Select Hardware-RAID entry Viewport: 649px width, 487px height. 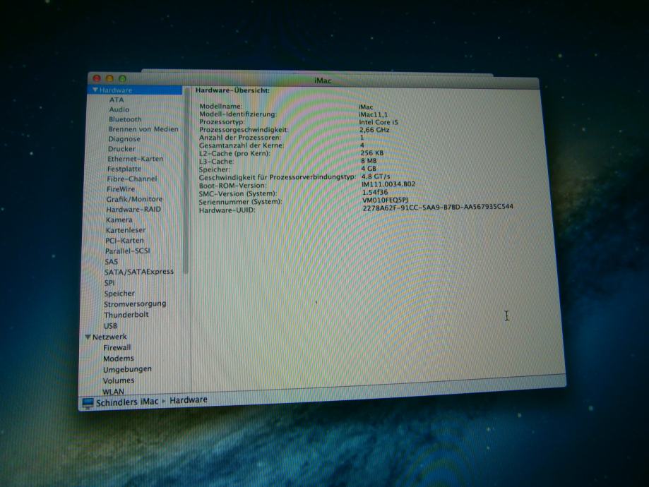click(x=133, y=210)
